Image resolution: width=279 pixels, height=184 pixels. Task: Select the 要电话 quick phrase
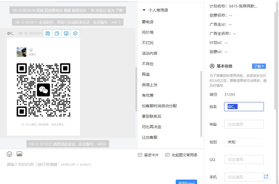[148, 22]
